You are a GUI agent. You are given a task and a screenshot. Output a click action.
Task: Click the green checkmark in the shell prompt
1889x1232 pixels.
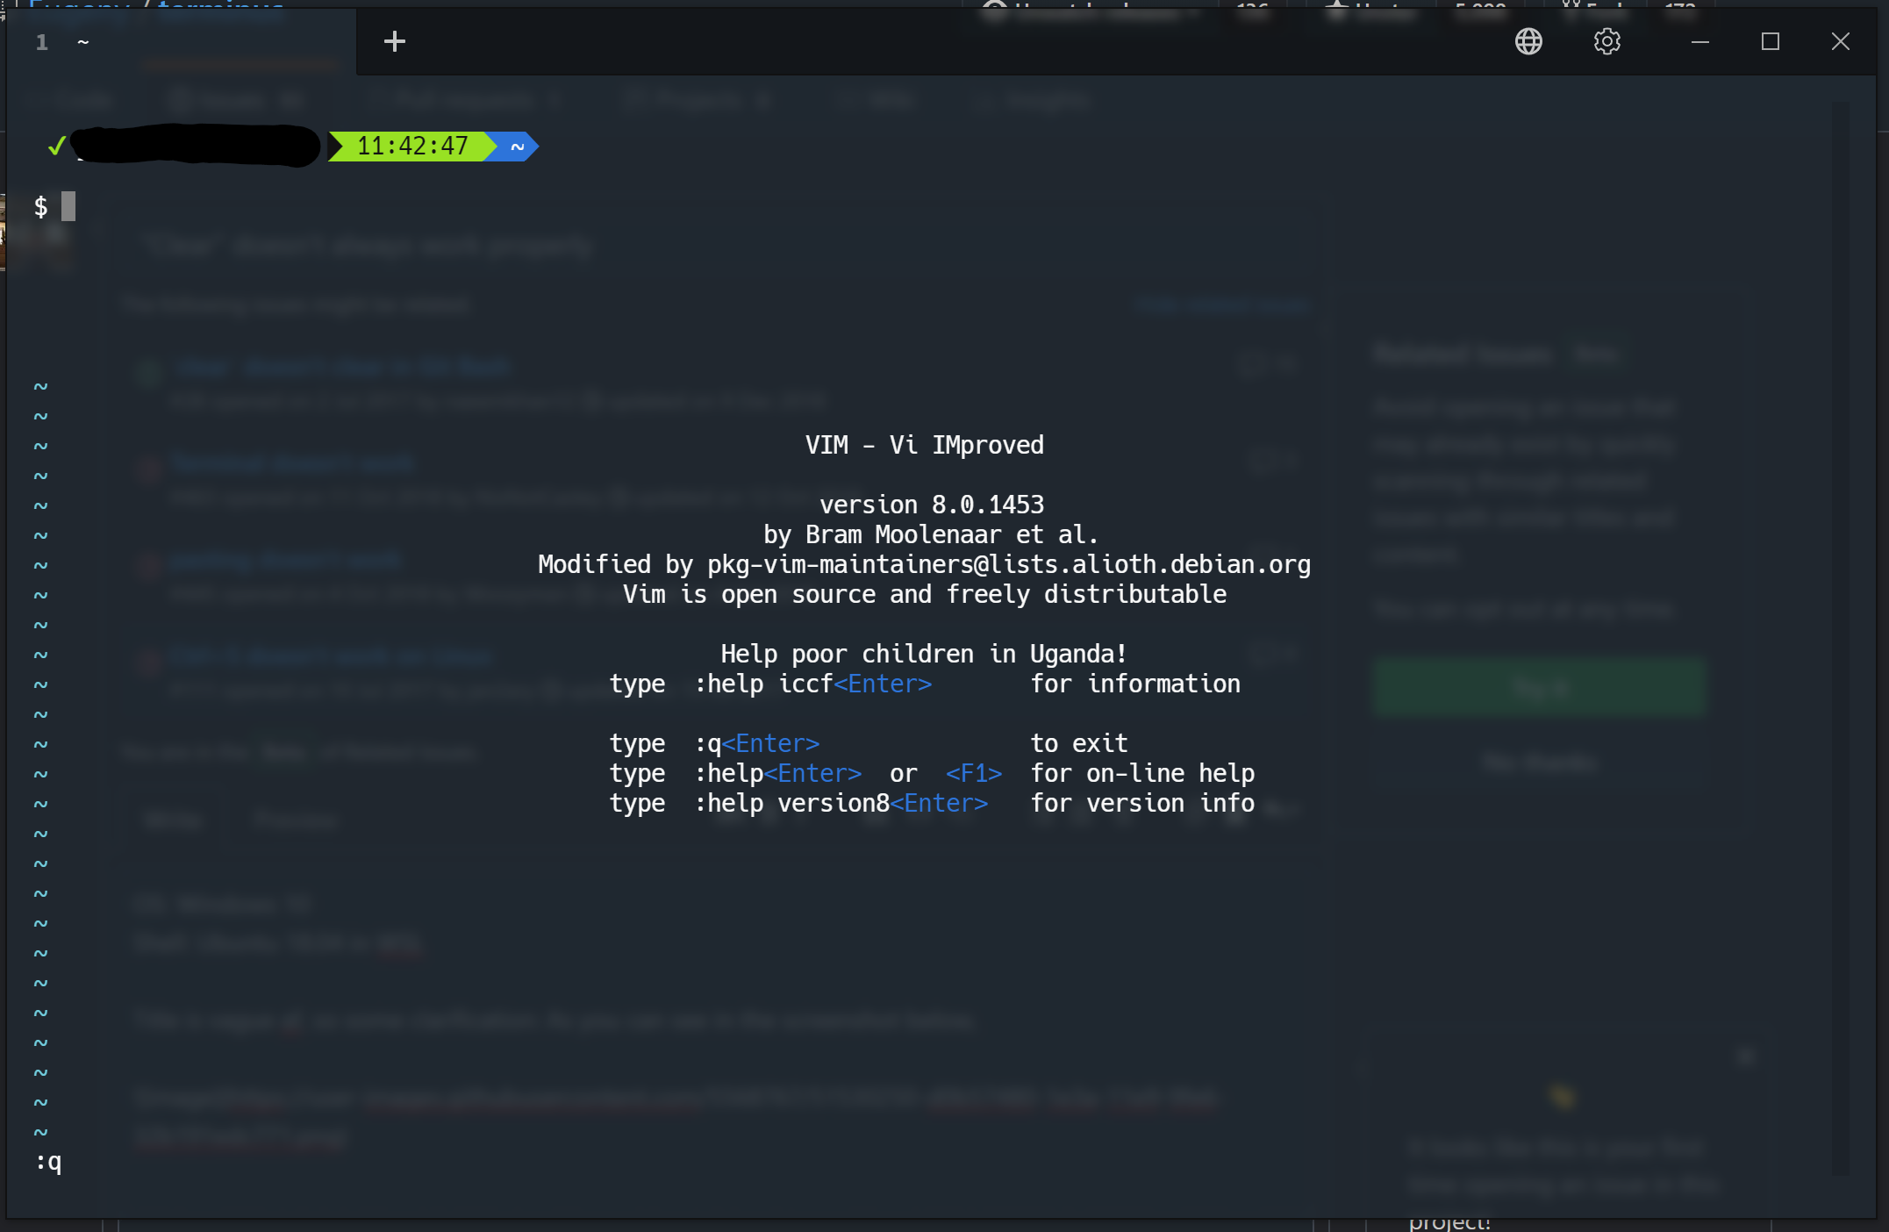click(56, 147)
